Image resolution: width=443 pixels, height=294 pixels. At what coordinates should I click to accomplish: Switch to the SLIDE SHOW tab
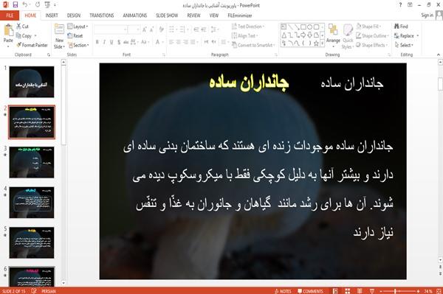(x=167, y=15)
